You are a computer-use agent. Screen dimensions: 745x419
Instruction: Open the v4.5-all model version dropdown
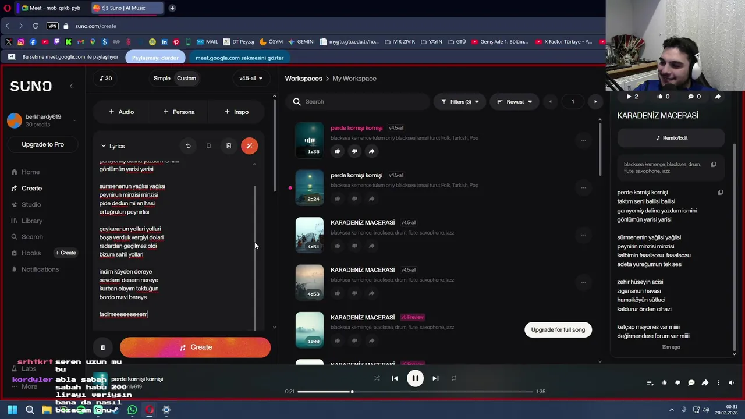[251, 78]
